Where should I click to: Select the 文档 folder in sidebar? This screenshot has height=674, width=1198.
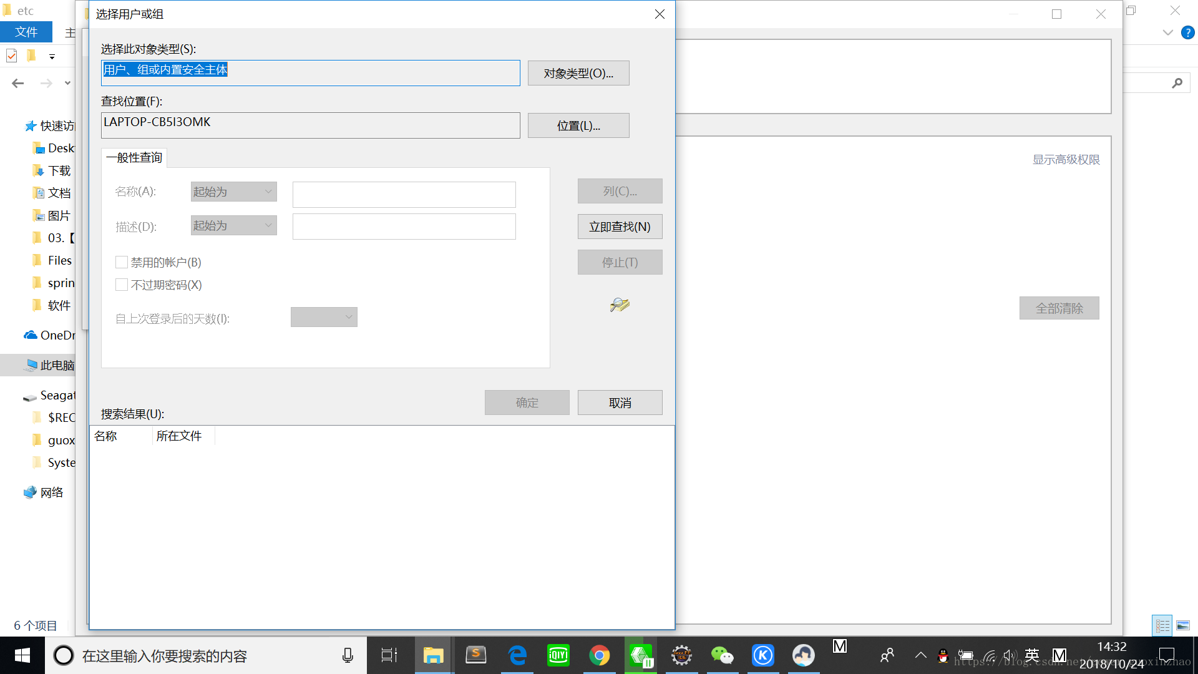[x=51, y=193]
